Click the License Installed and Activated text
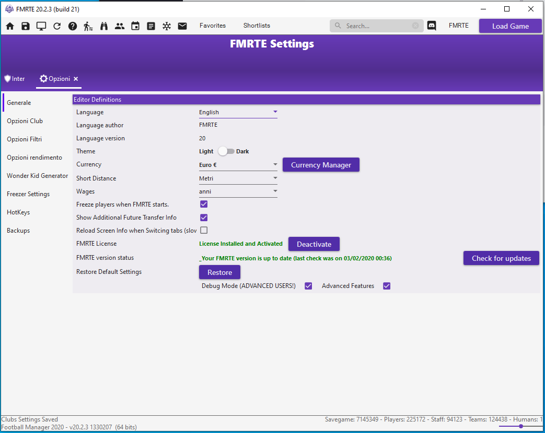 click(x=240, y=244)
